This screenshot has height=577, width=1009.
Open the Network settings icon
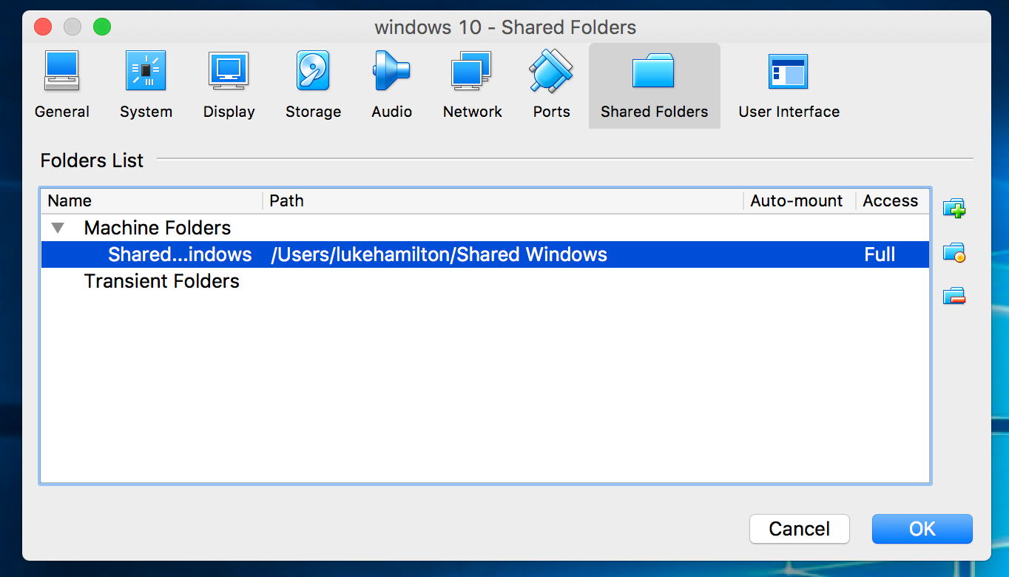click(x=472, y=71)
